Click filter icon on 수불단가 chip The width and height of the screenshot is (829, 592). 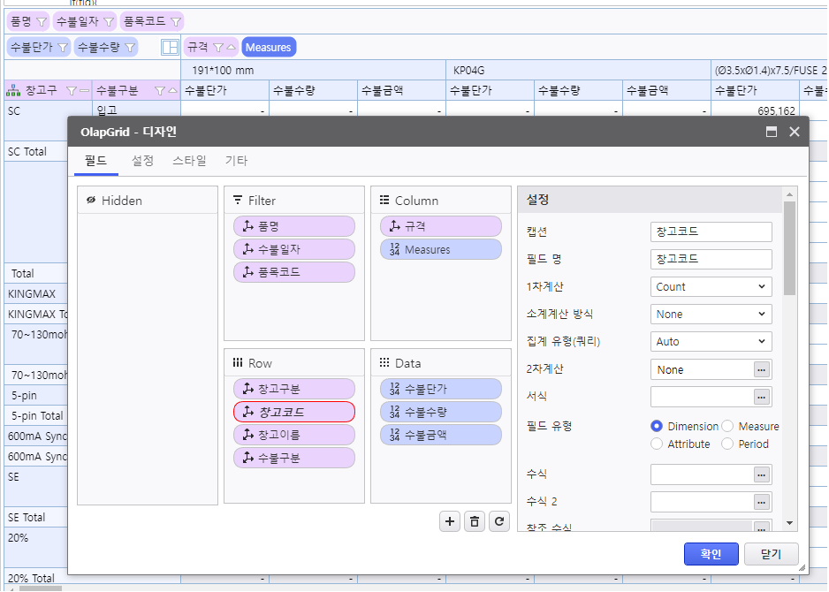click(63, 48)
